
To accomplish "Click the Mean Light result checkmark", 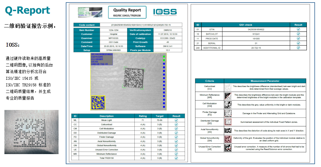I will (176, 120).
